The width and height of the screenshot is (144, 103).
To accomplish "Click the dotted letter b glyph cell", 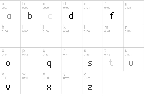I will point(31,12).
